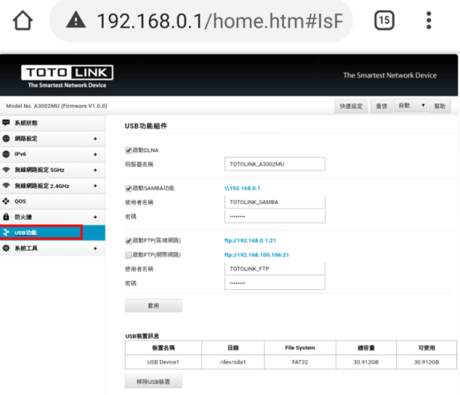This screenshot has width=460, height=395.
Task: Expand 無線網路設定 5GHz plus expander
Action: 95,170
